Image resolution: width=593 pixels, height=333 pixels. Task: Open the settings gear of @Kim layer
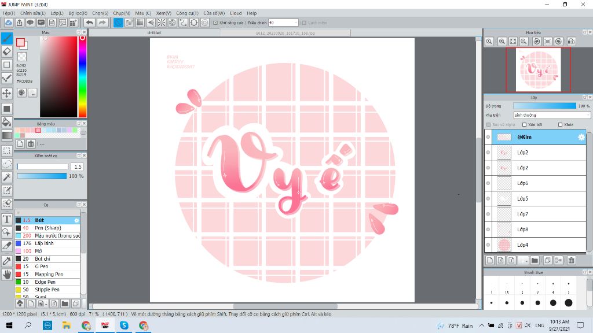click(581, 137)
